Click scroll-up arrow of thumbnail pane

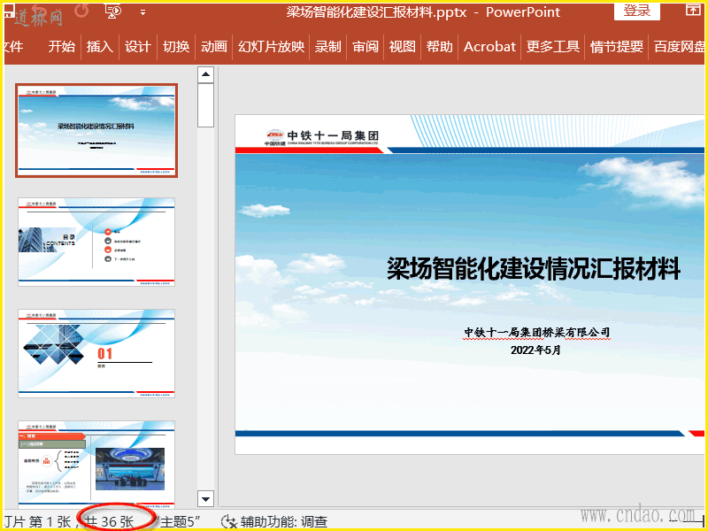[205, 74]
